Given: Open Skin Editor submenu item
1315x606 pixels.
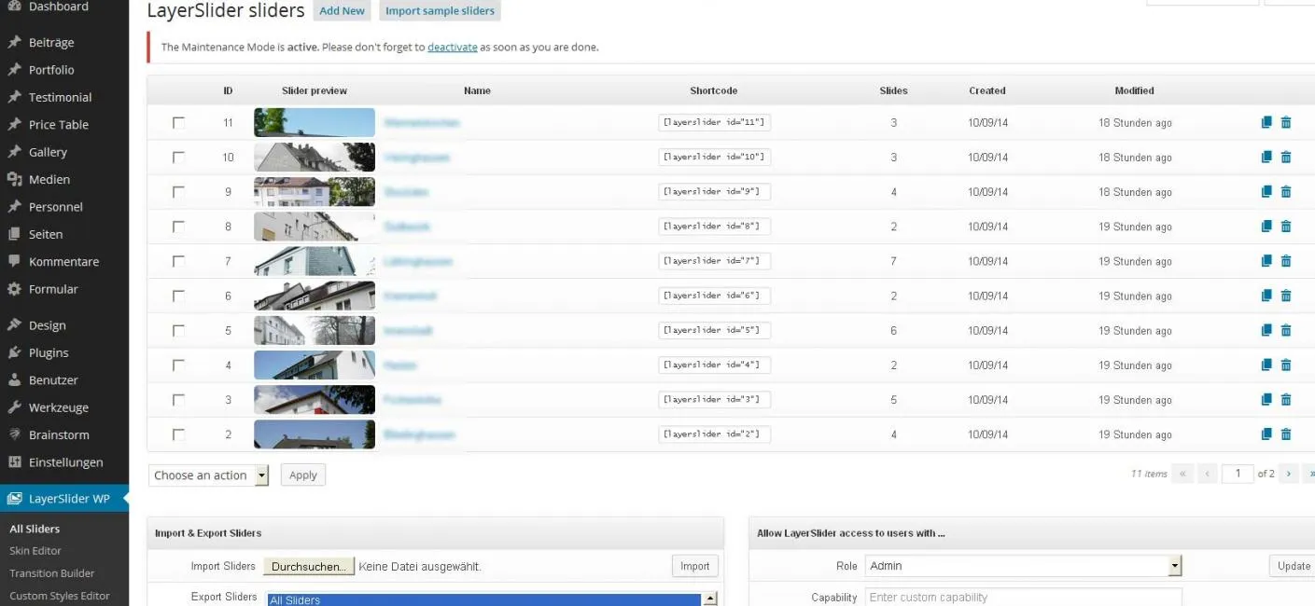Looking at the screenshot, I should tap(35, 551).
